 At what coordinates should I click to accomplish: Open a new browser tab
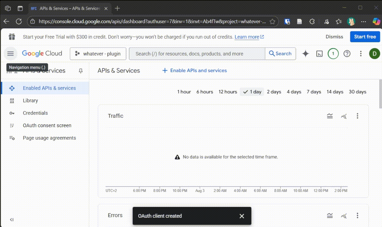point(117,8)
